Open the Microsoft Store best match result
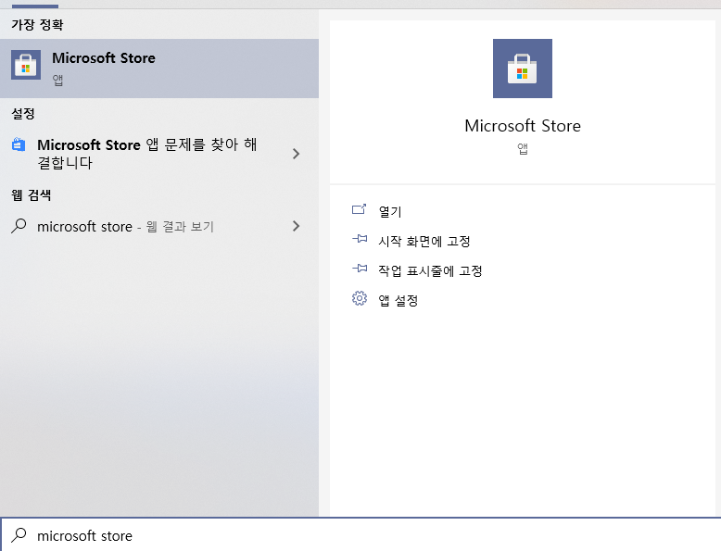Image resolution: width=721 pixels, height=551 pixels. click(159, 69)
